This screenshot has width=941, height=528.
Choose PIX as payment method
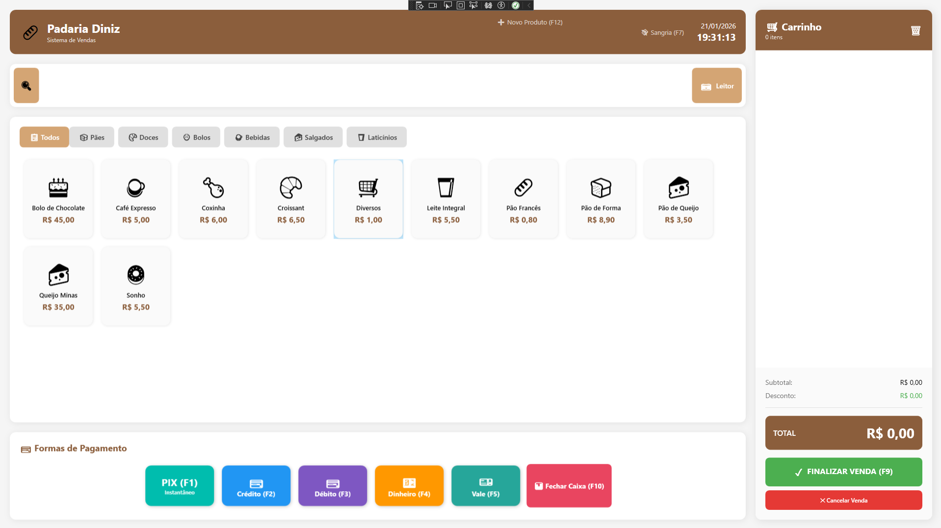(179, 485)
